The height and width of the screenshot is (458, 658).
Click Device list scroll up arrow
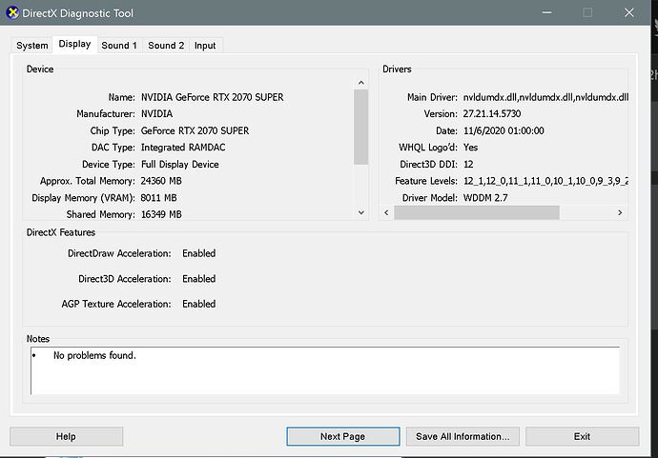pyautogui.click(x=360, y=83)
